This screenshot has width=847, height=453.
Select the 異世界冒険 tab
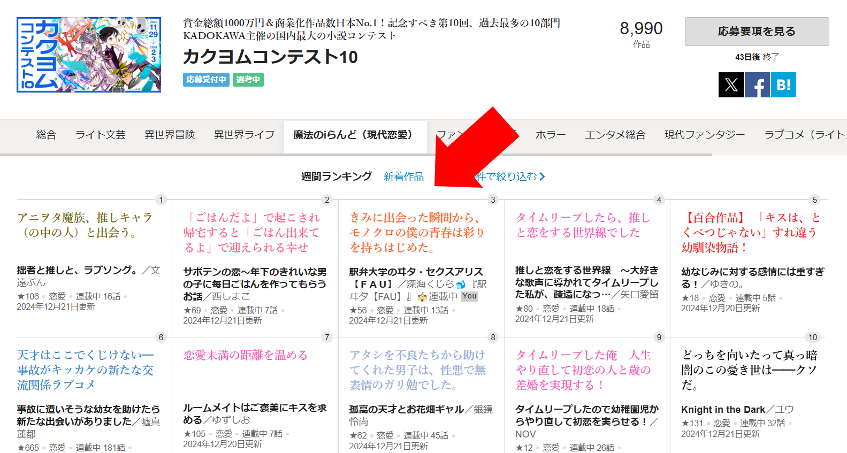(x=170, y=135)
